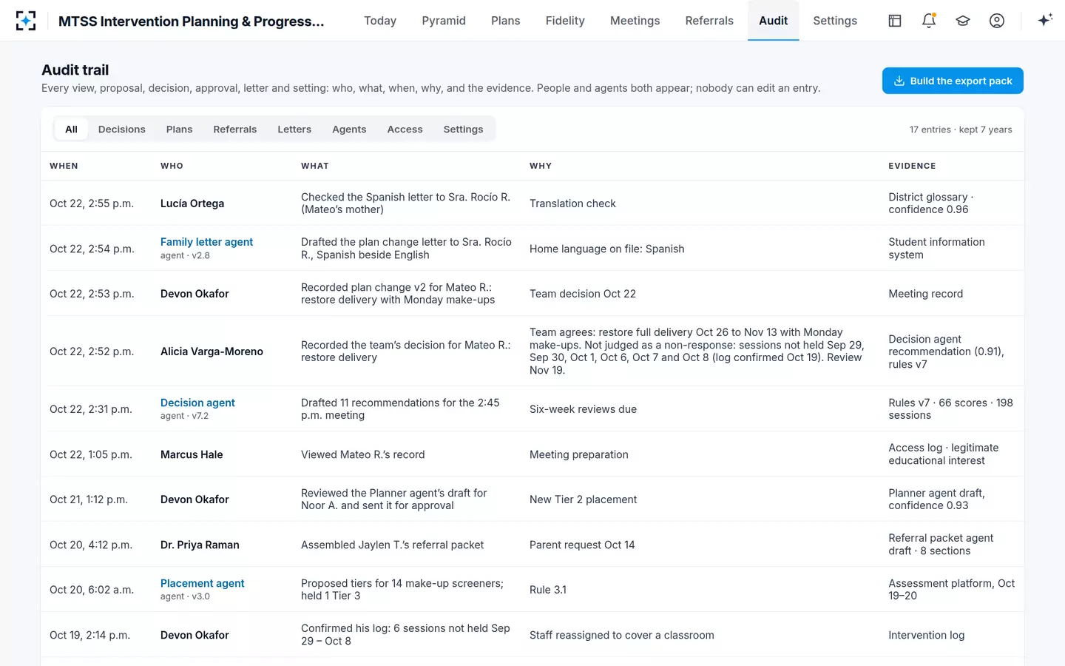
Task: Filter audit trail by Access
Action: tap(405, 129)
